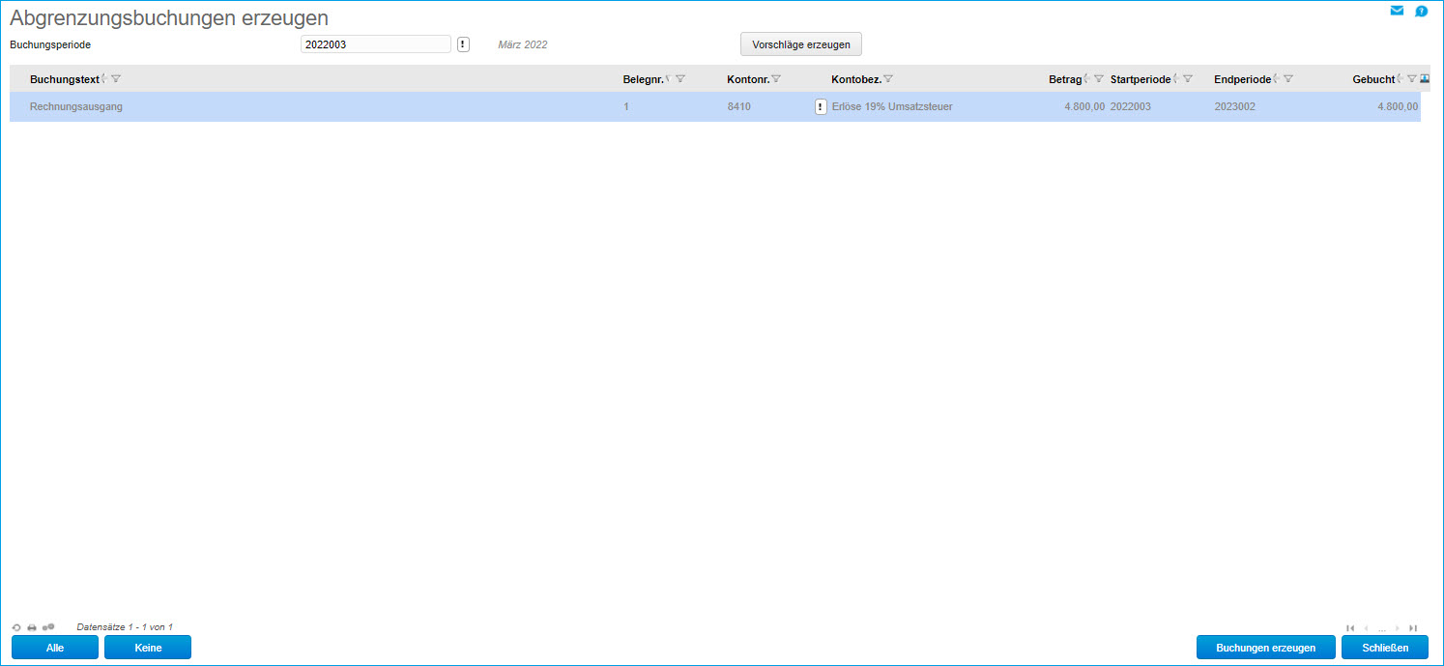Click the printer icon below the table
Viewport: 1444px width, 666px height.
(32, 627)
